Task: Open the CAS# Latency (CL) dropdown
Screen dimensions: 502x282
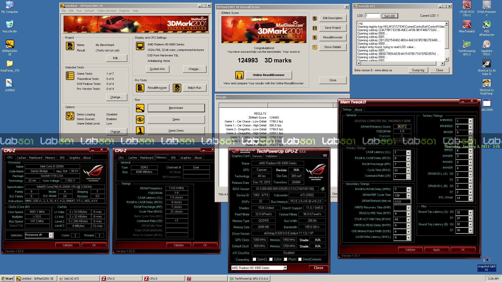Action: [408, 152]
